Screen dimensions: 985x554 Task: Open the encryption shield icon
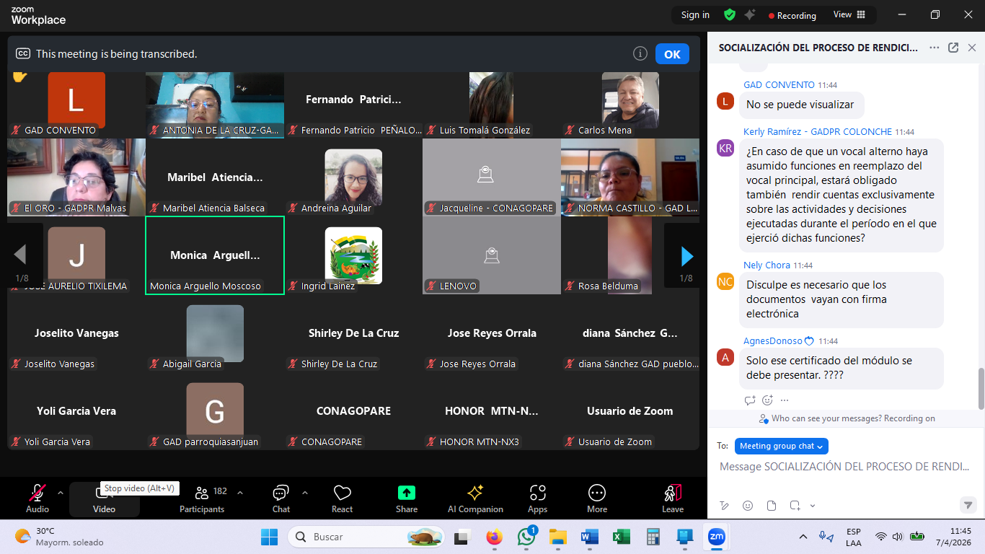coord(730,14)
